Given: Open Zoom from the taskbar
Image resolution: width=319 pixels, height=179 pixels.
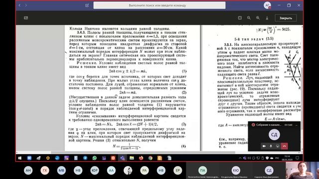Looking at the screenshot, I should [x=29, y=158].
